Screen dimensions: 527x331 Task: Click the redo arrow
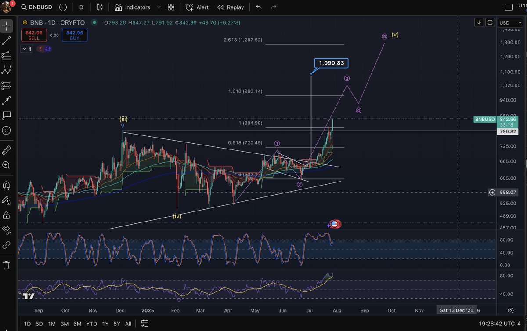click(x=274, y=7)
